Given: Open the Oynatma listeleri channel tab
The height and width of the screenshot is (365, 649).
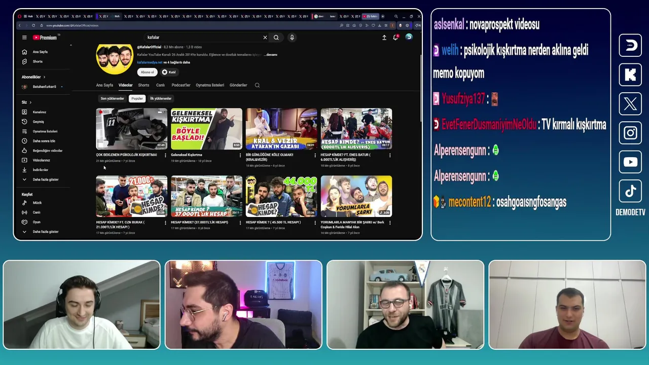Looking at the screenshot, I should [210, 85].
